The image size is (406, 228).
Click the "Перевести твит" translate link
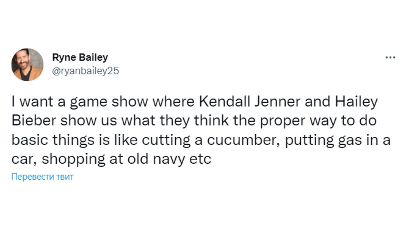(42, 177)
